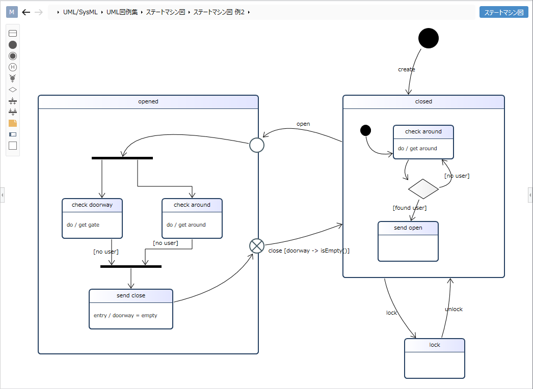Click the blue ステートマシン図 button
533x389 pixels.
click(504, 12)
